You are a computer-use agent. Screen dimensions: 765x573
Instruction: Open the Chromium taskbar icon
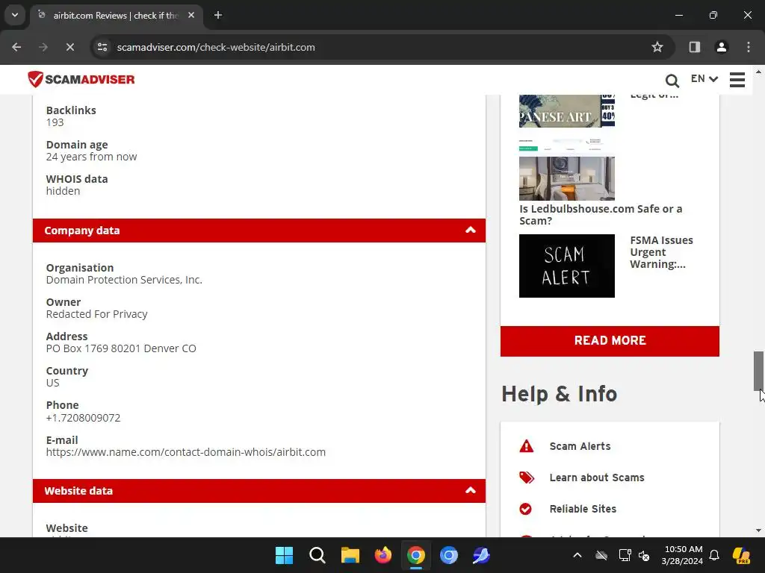click(449, 555)
